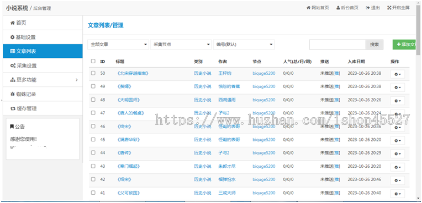Click the [推] push link for ID 48

[x=336, y=100]
